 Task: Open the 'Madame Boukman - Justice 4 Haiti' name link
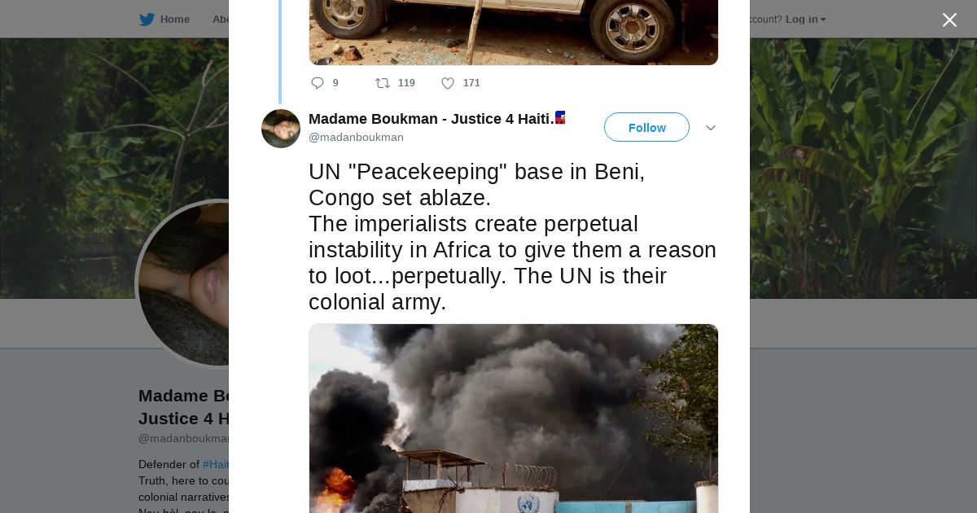[431, 119]
